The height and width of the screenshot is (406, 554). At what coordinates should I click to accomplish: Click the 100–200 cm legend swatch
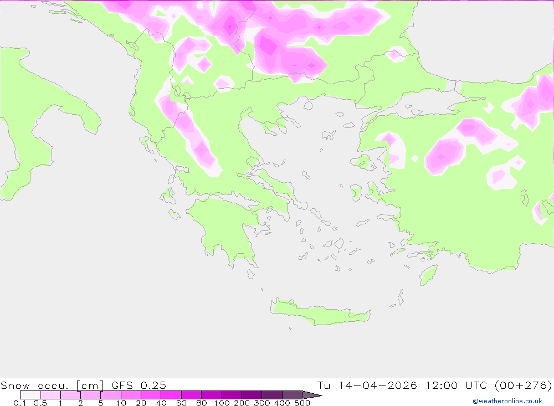[x=232, y=395]
